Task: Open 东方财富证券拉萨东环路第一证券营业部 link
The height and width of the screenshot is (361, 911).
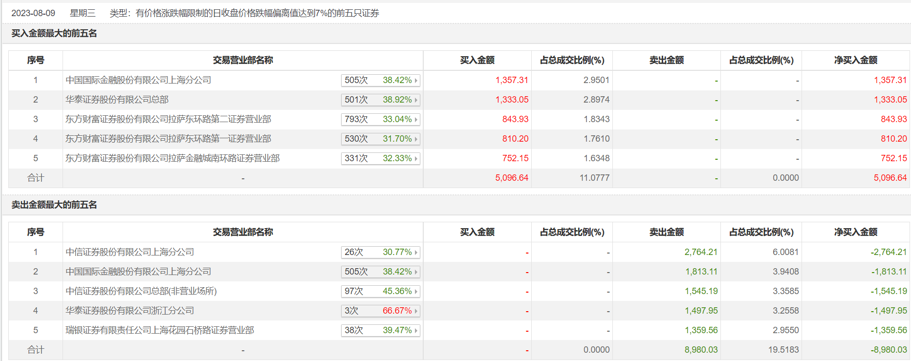Action: pyautogui.click(x=168, y=139)
